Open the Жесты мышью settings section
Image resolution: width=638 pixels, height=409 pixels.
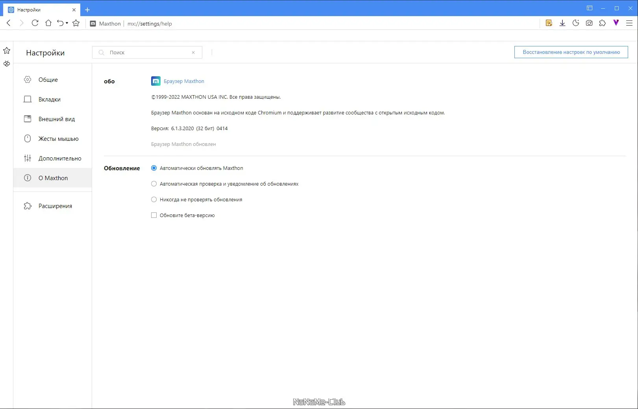pyautogui.click(x=53, y=138)
